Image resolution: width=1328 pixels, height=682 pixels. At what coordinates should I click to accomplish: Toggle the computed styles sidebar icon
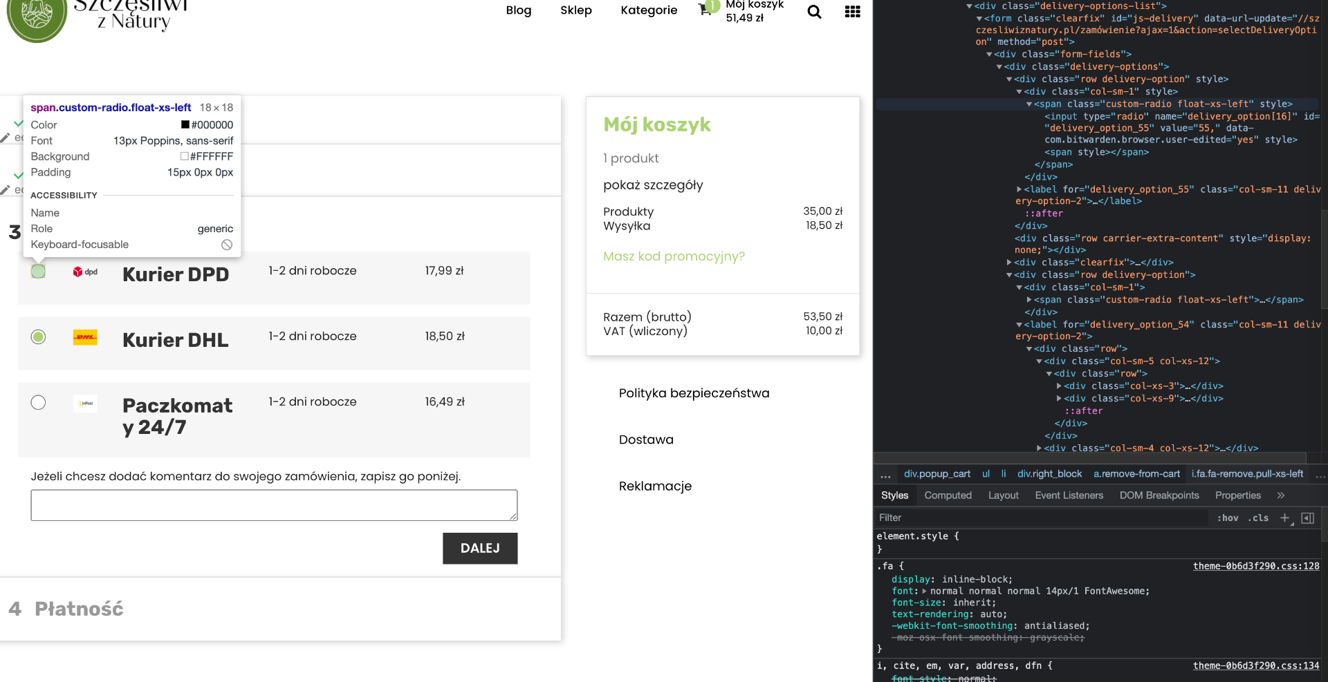(1307, 518)
